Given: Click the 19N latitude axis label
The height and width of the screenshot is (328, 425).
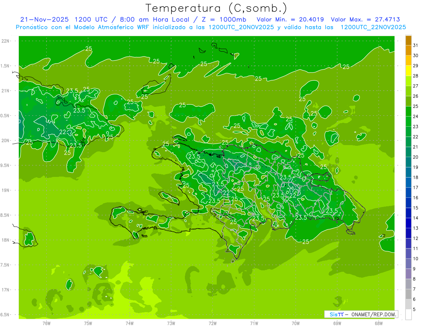Looking at the screenshot, I should [x=6, y=190].
